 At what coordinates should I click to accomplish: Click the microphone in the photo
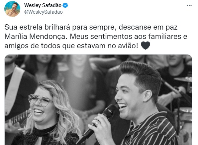97,124
